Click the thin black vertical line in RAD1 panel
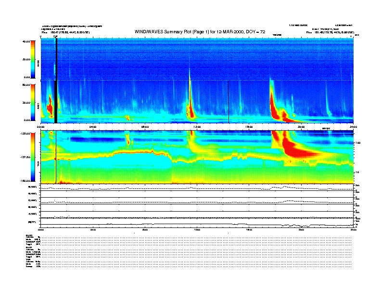Viewport: 381px width, 295px height. point(229,102)
